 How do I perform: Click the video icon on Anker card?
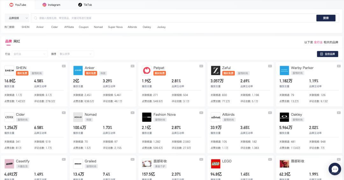pos(133,66)
